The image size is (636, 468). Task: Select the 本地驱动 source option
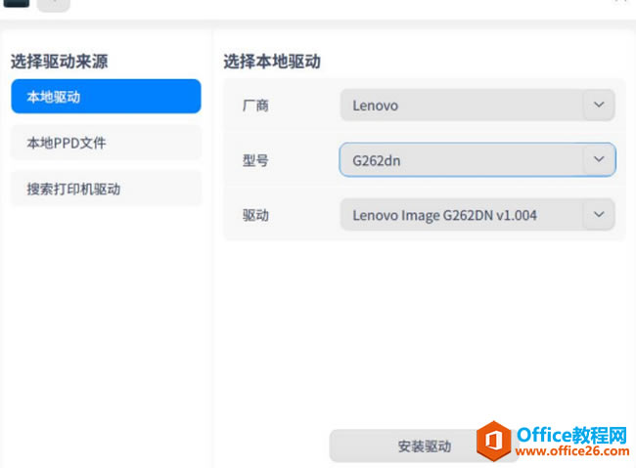click(x=106, y=97)
